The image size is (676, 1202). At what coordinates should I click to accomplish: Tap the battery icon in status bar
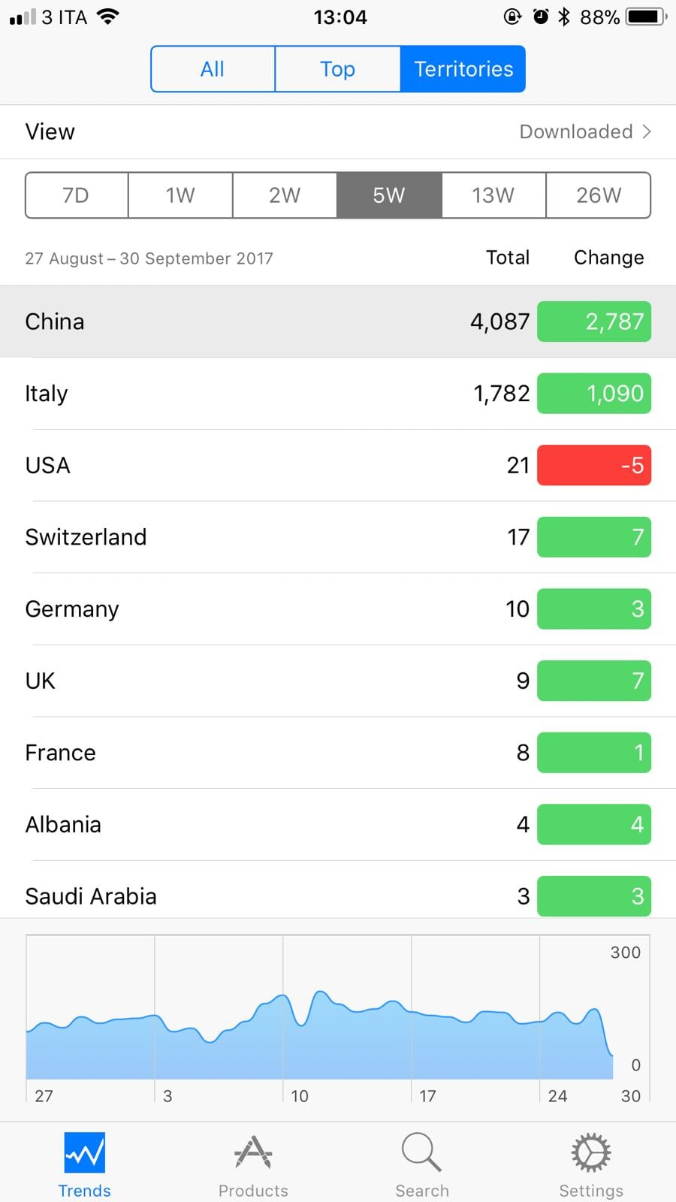(646, 17)
